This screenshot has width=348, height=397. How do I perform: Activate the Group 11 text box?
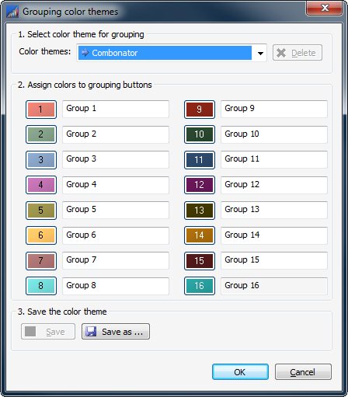[x=274, y=159]
